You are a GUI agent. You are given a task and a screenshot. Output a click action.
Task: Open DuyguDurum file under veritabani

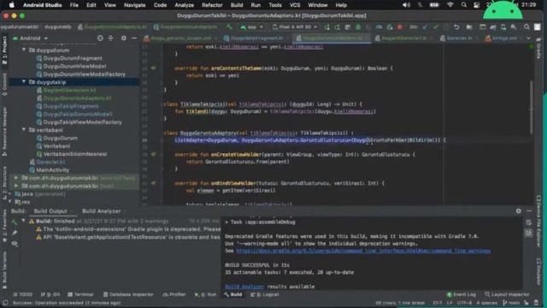[x=60, y=138]
